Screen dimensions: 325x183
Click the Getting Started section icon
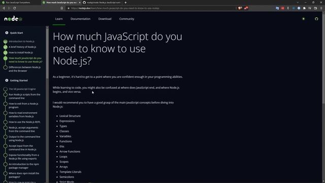[7, 80]
